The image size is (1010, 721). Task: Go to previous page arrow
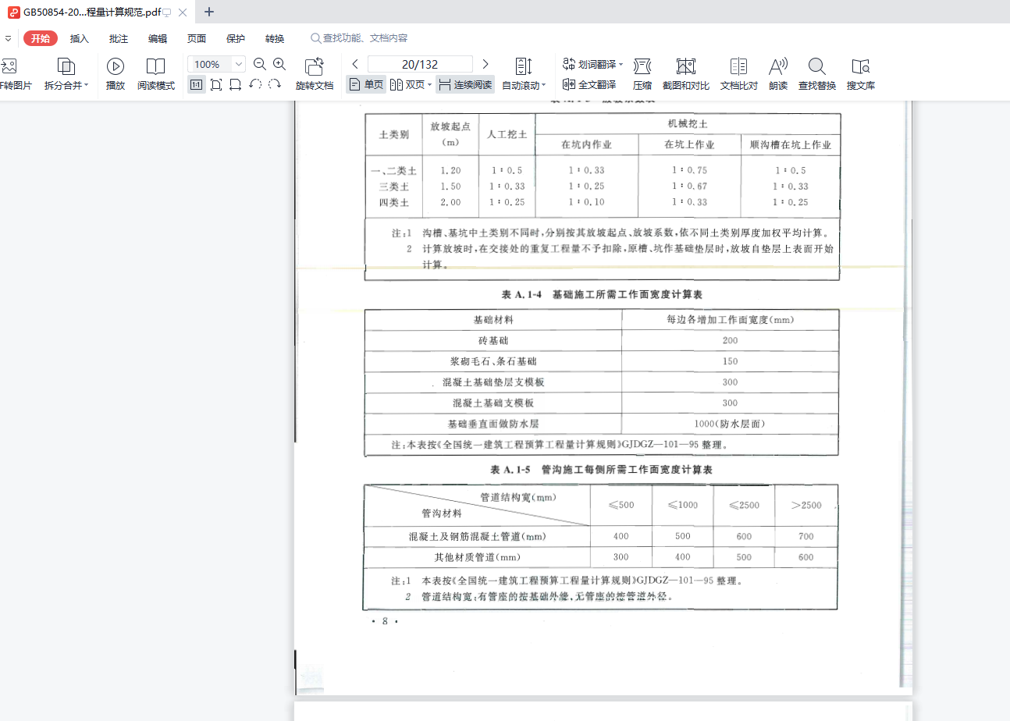(x=355, y=64)
